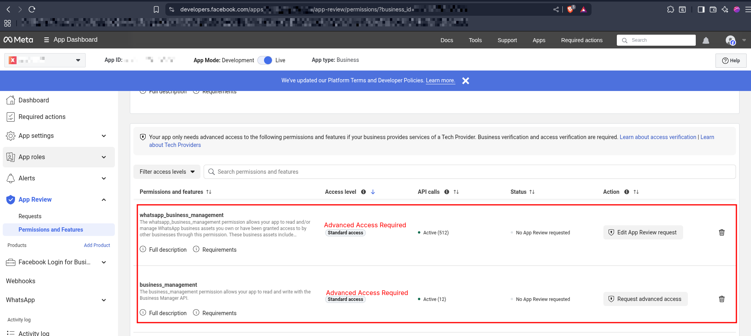
Task: Open the Brave Shields lion icon
Action: 570,9
